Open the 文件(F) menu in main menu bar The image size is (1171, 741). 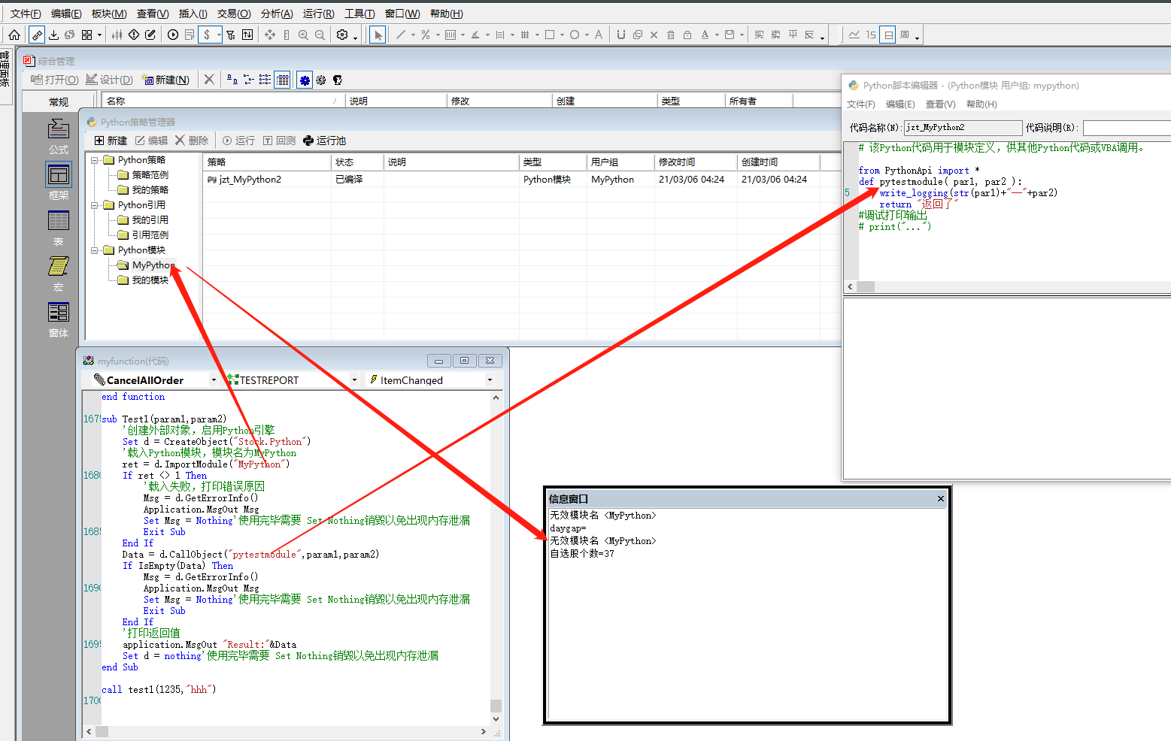pos(26,14)
